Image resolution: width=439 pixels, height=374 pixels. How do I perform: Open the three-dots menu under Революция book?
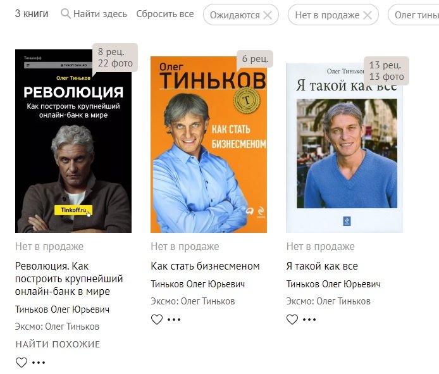click(39, 363)
